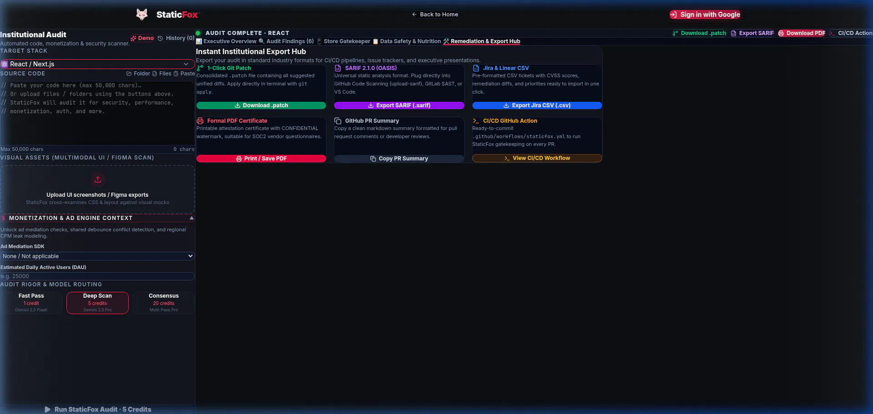The image size is (873, 414).
Task: Click the Jira & Linear CSV file icon
Action: (x=476, y=68)
